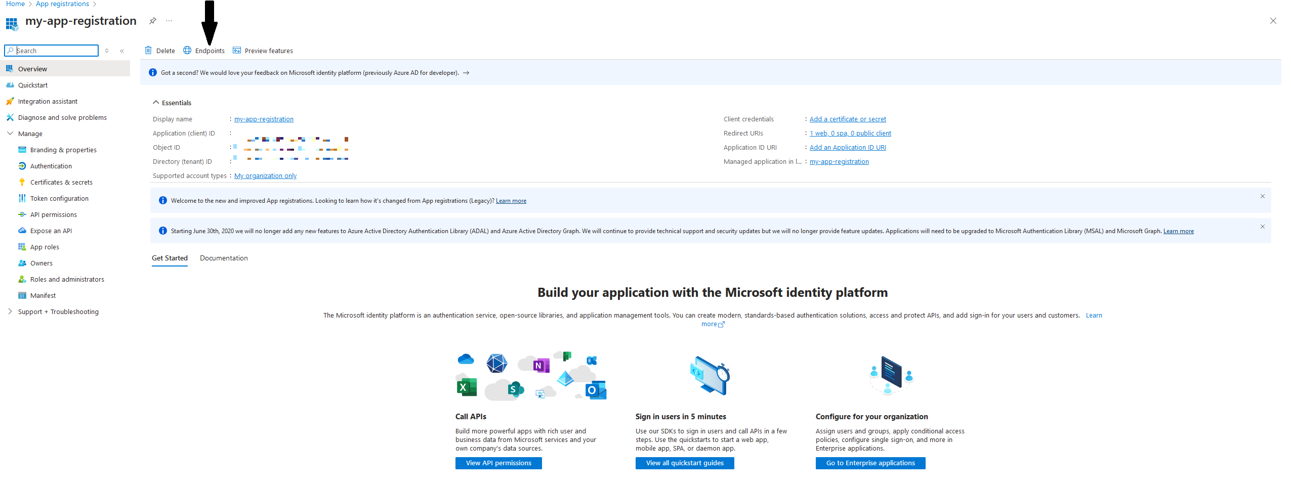
Task: Click the Overview sidebar icon
Action: tap(10, 69)
